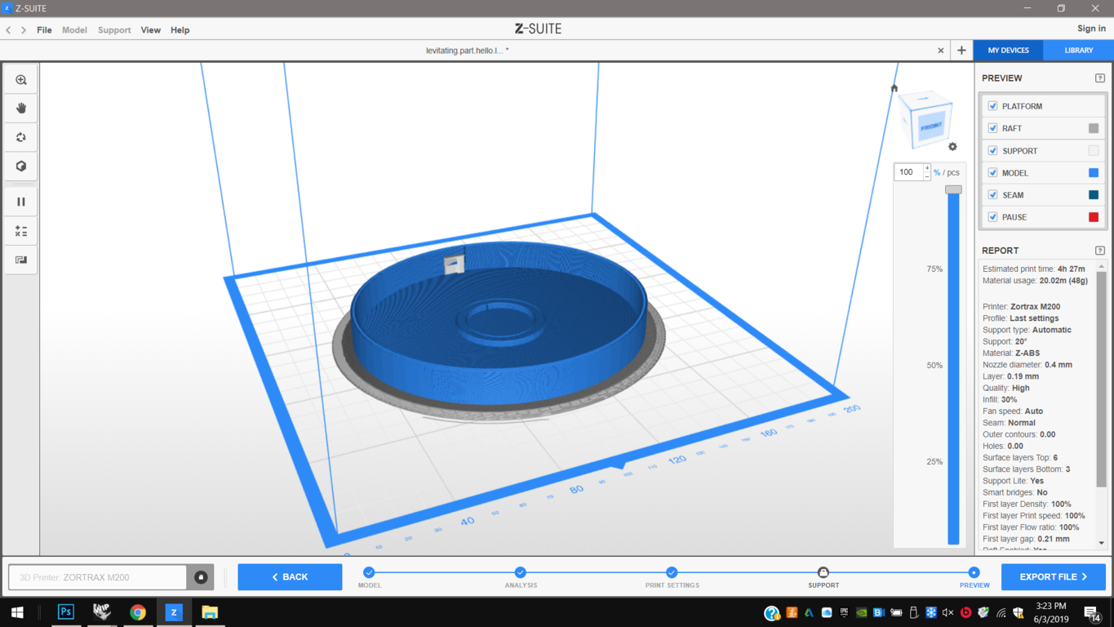This screenshot has height=627, width=1114.
Task: Click the EXPORT FILE button
Action: tap(1054, 577)
